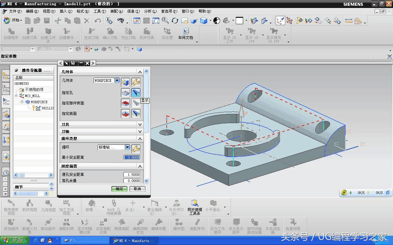
Task: Click the 确定 button
Action: (119, 189)
